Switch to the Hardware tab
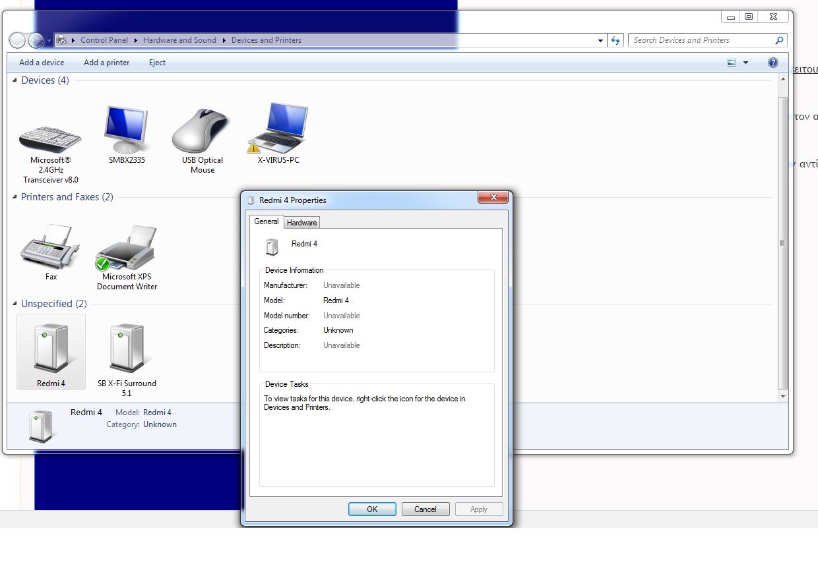This screenshot has height=572, width=818. click(x=302, y=223)
